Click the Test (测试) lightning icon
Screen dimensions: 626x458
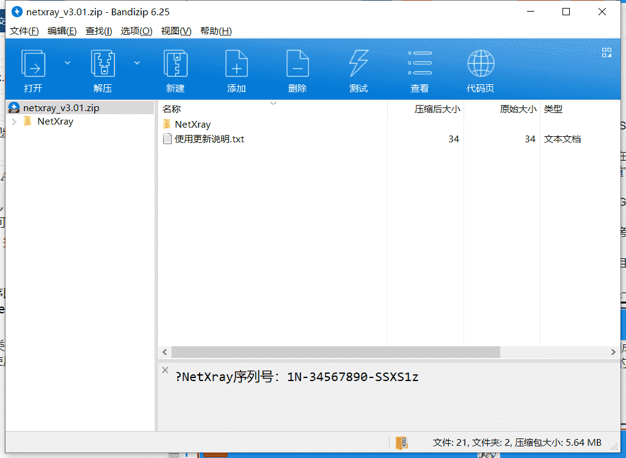point(358,64)
